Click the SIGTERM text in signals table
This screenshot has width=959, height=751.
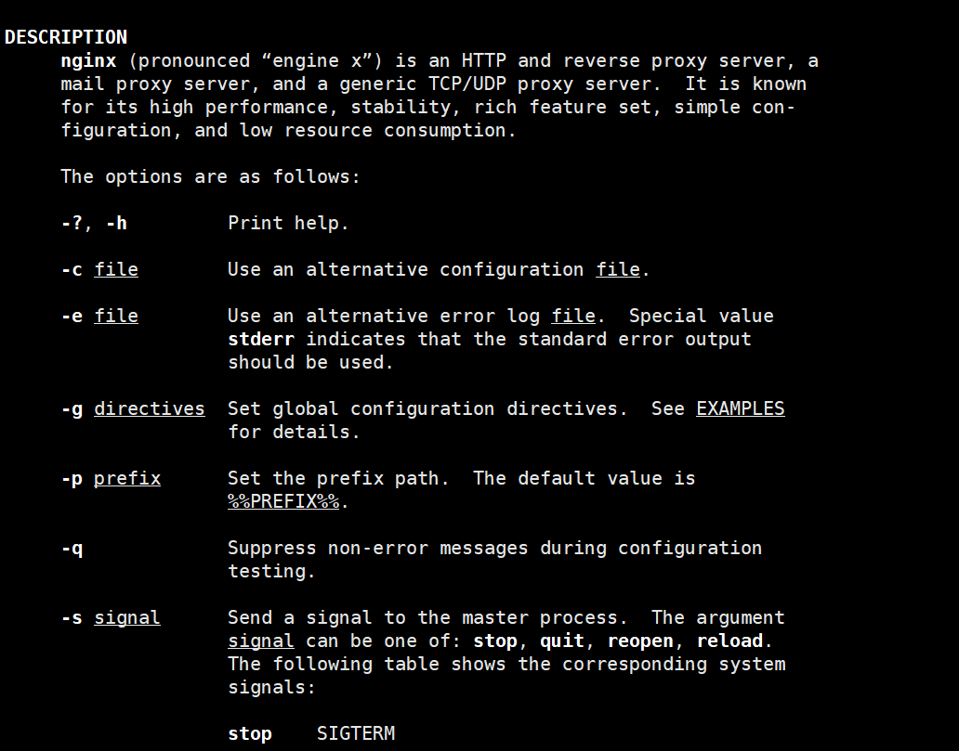(356, 733)
